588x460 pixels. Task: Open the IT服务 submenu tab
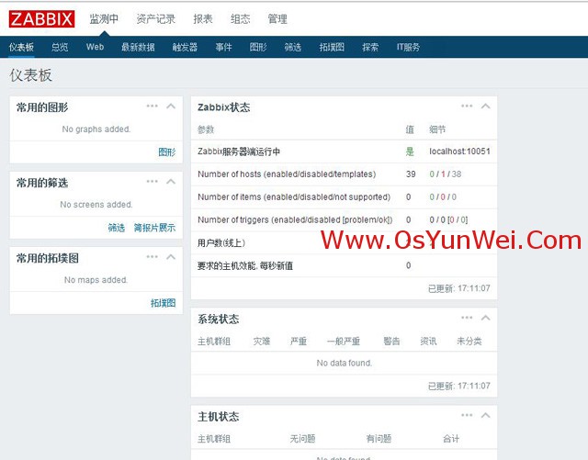pos(408,47)
